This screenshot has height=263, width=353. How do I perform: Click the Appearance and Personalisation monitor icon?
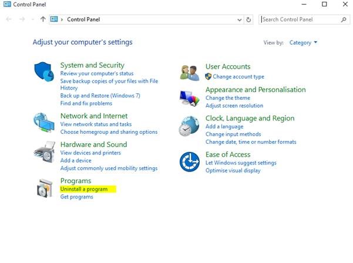click(x=190, y=97)
